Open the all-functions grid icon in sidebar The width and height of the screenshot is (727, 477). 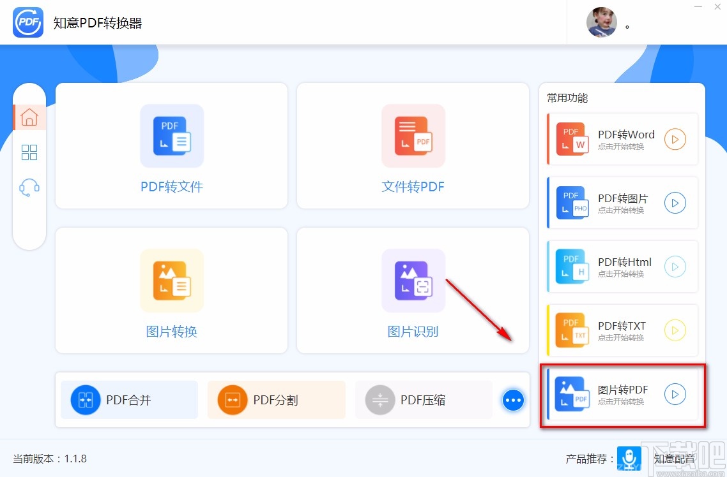29,152
